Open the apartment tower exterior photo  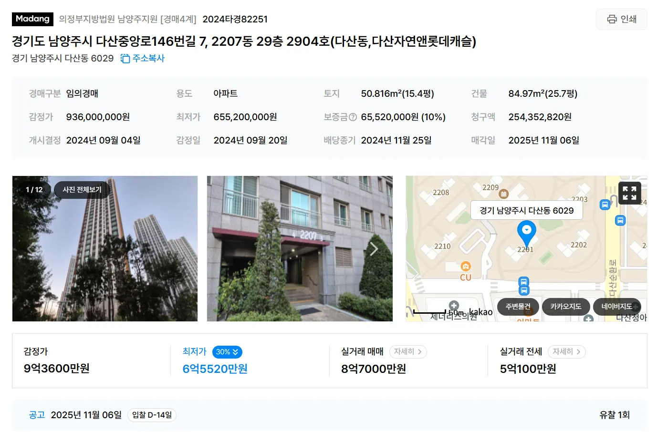tap(105, 248)
